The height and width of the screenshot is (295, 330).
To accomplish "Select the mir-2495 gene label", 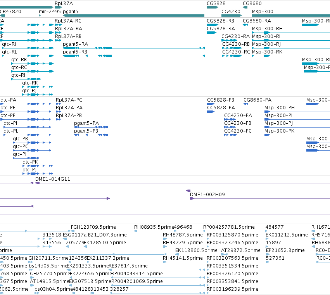I will (x=50, y=11).
